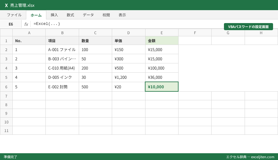The height and width of the screenshot is (160, 278).
Task: Select the 単価 header cell
Action: [128, 41]
